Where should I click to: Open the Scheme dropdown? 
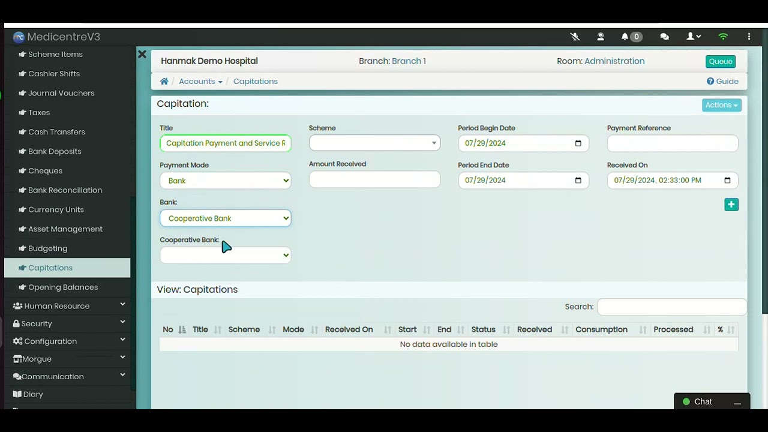tap(374, 143)
